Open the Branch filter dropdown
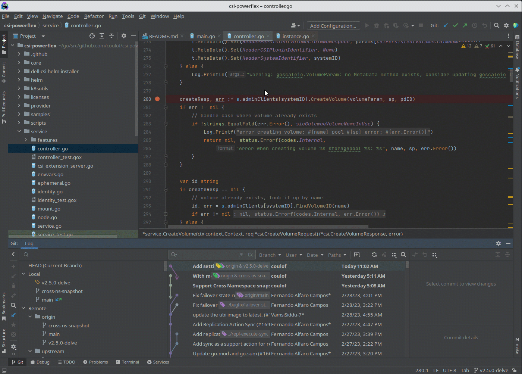Image resolution: width=522 pixels, height=374 pixels. (x=269, y=255)
